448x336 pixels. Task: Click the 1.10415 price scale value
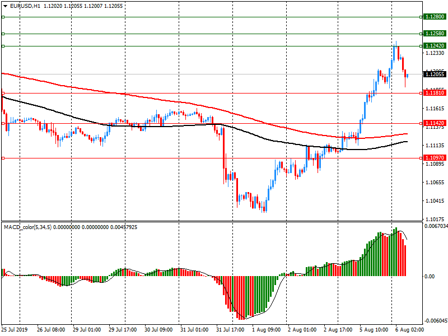click(x=435, y=201)
